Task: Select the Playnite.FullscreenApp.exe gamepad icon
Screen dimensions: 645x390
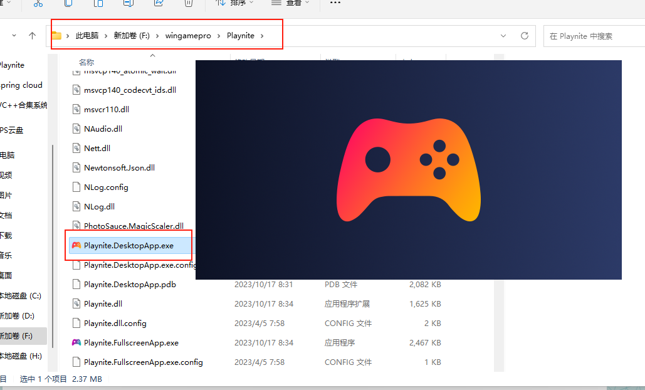Action: 76,343
